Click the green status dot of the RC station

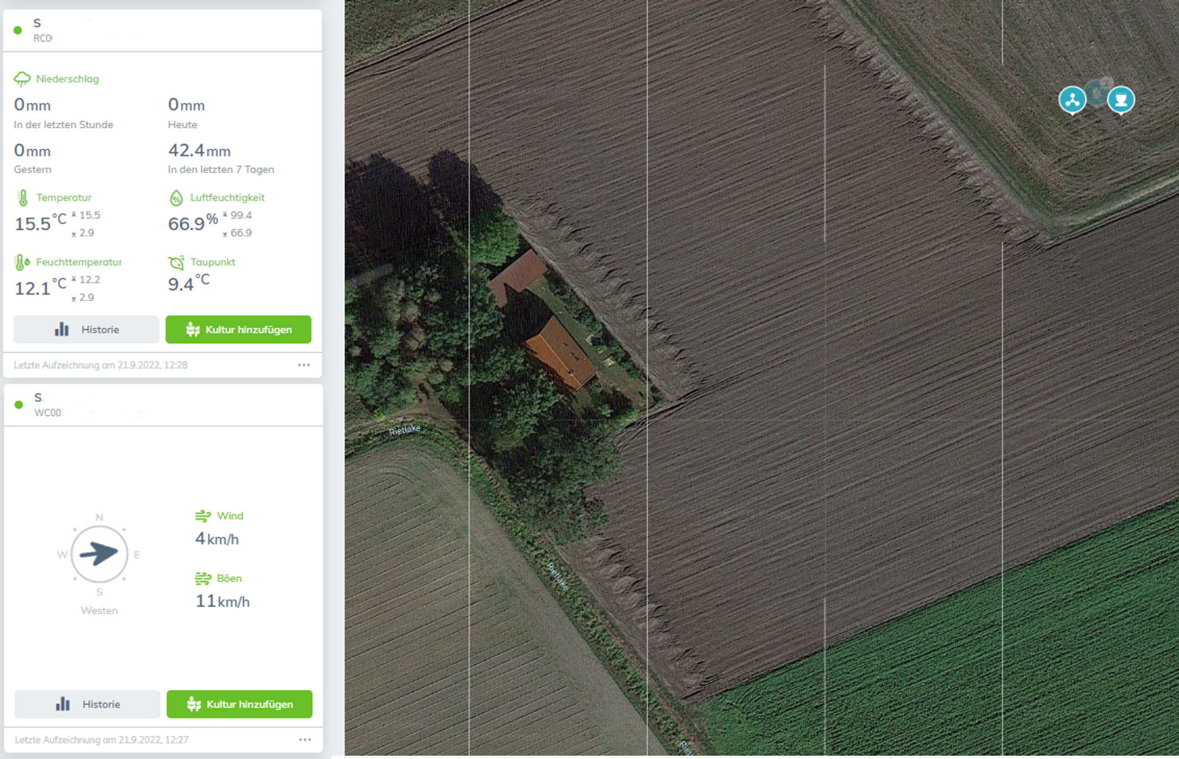click(x=18, y=30)
